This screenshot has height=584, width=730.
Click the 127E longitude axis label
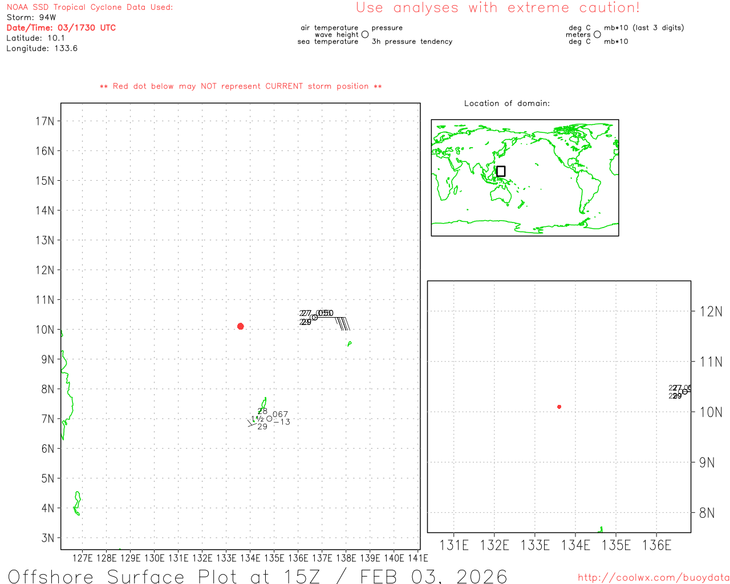[x=83, y=558]
